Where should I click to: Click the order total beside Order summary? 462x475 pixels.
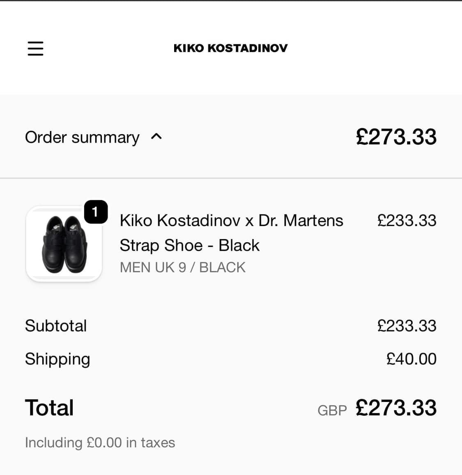(396, 137)
